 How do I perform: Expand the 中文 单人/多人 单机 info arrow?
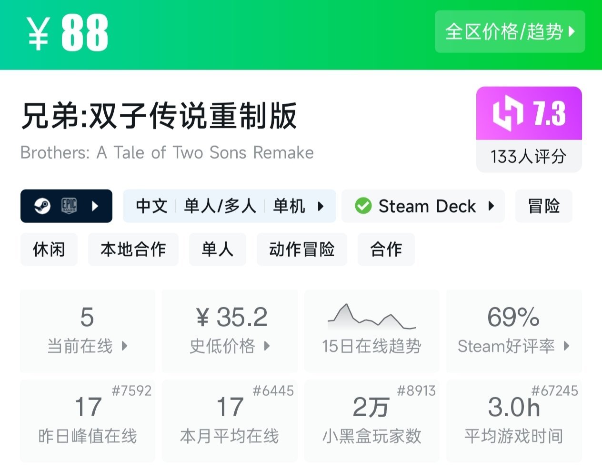click(321, 206)
